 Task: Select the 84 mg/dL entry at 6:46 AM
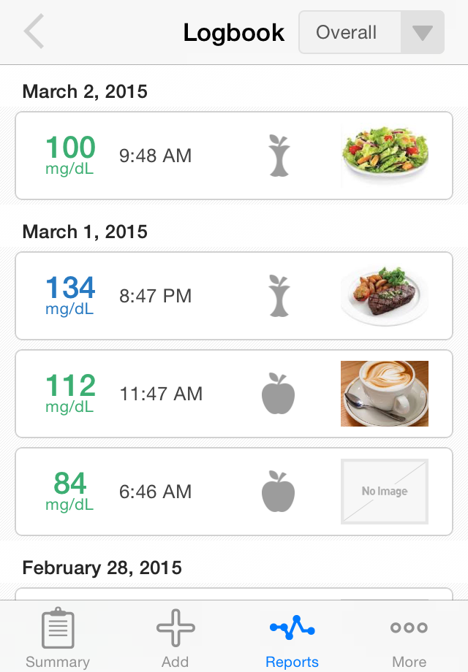coord(234,492)
